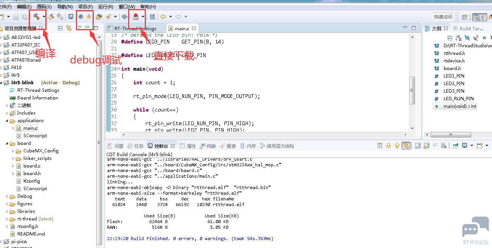Select Board Information tree item

tap(38, 98)
